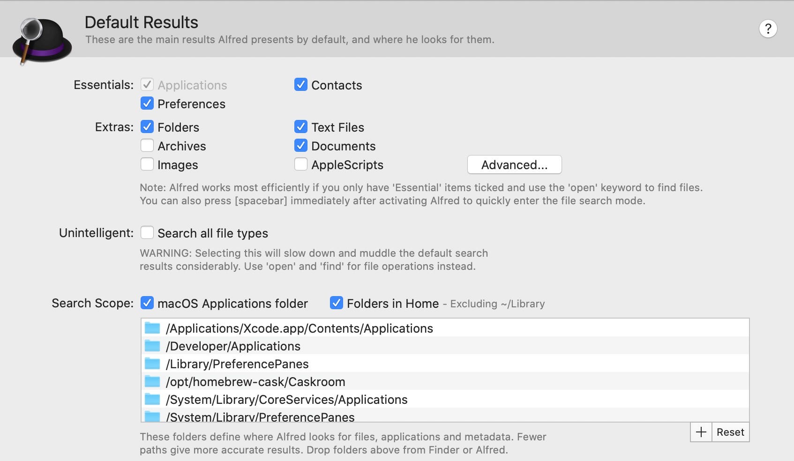Enable the AppleScripts checkbox
The width and height of the screenshot is (794, 461).
(301, 164)
